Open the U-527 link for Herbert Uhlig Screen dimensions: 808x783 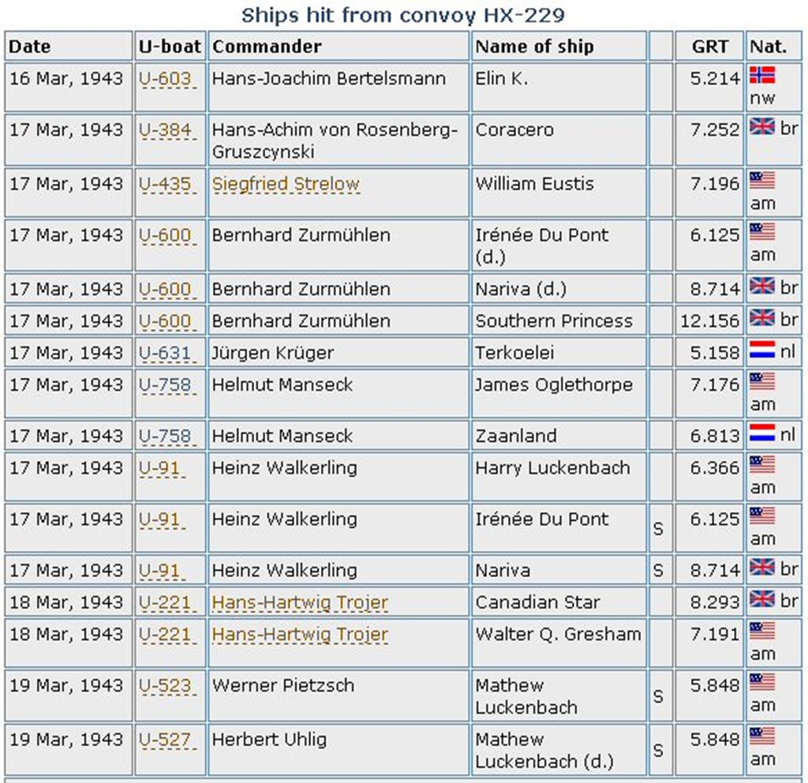coord(164,740)
